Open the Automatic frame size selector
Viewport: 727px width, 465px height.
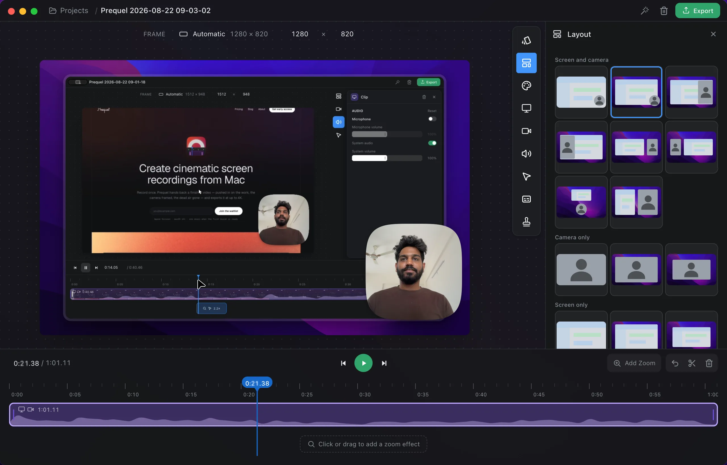coord(223,34)
